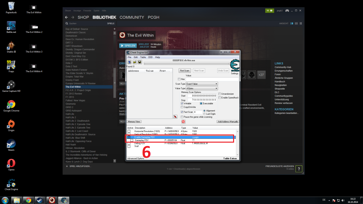Open Cheat Engine Settings logo
Viewport: 363px width, 204px height.
click(235, 66)
